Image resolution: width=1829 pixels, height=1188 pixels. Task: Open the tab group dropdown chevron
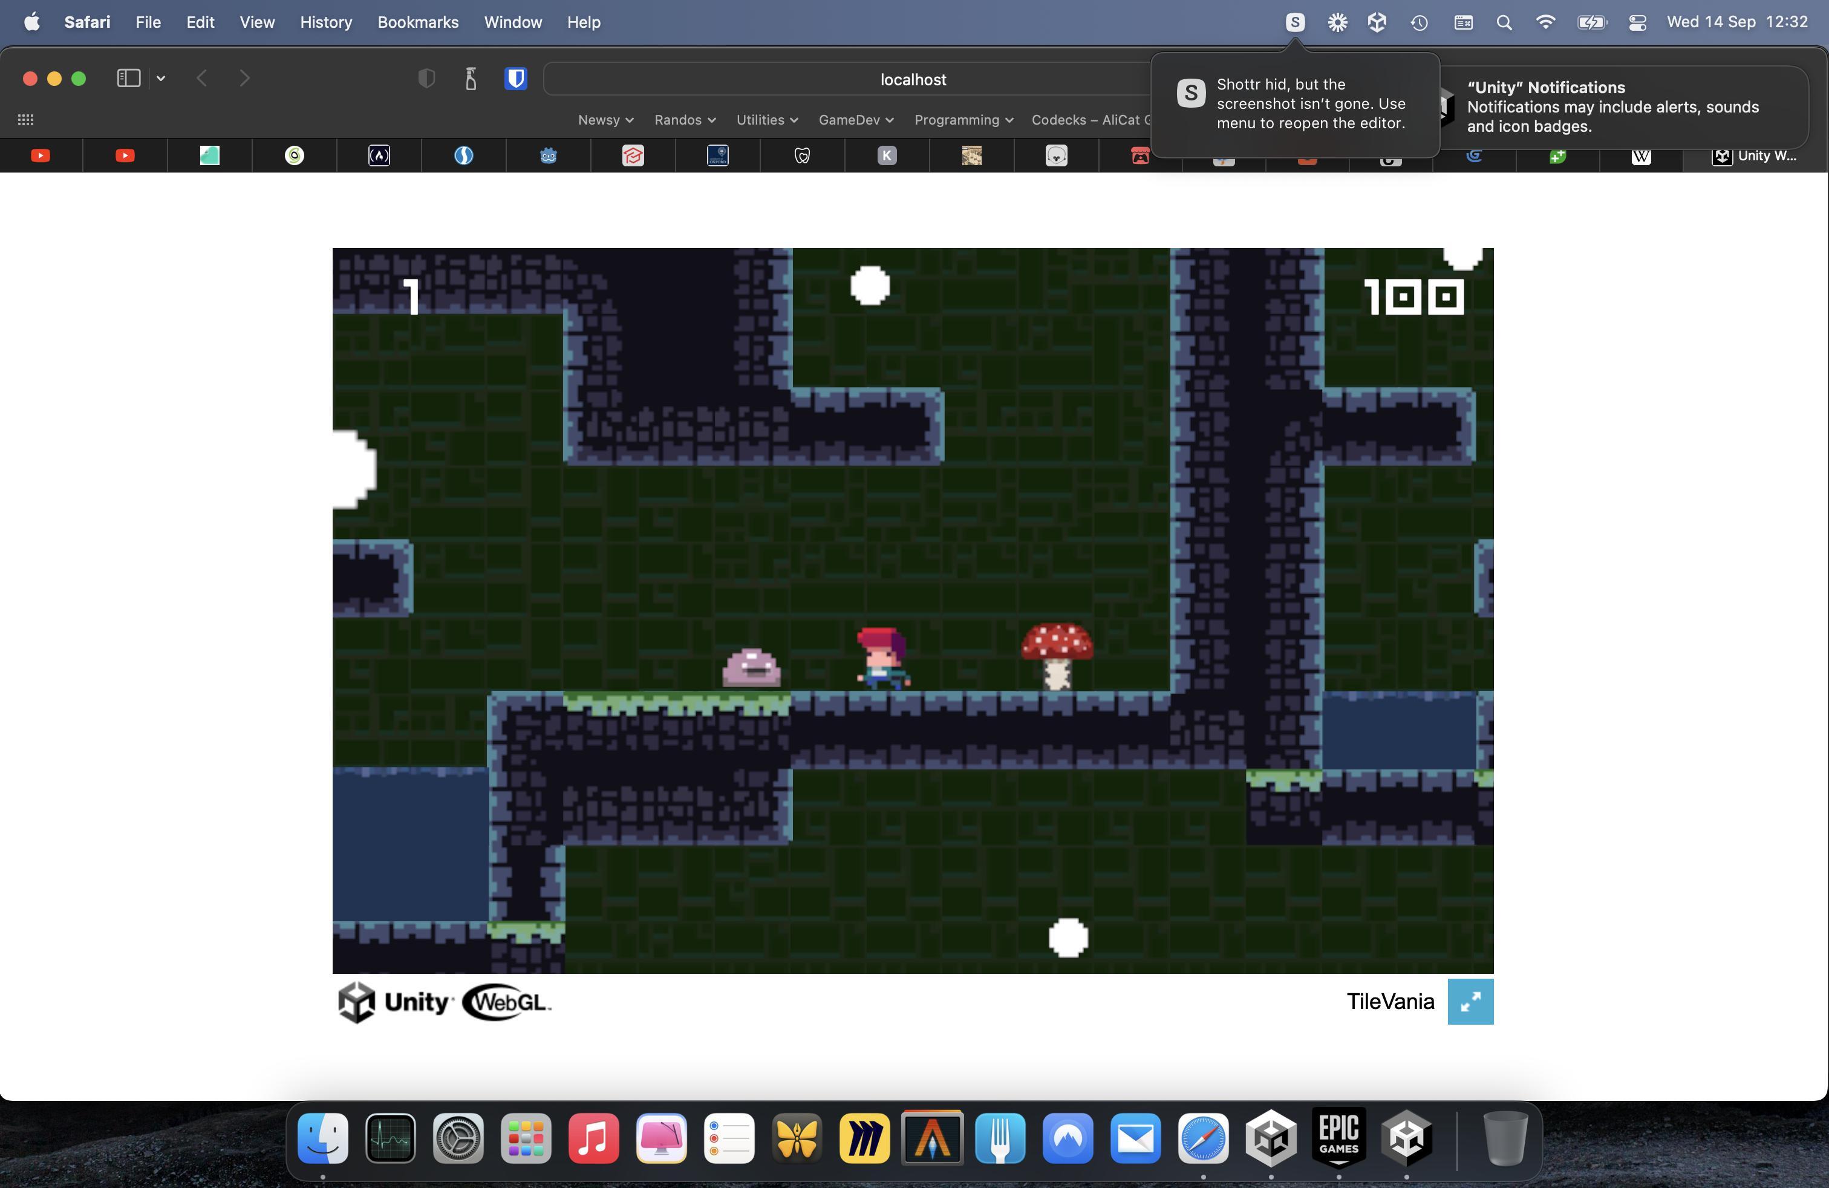click(x=161, y=79)
